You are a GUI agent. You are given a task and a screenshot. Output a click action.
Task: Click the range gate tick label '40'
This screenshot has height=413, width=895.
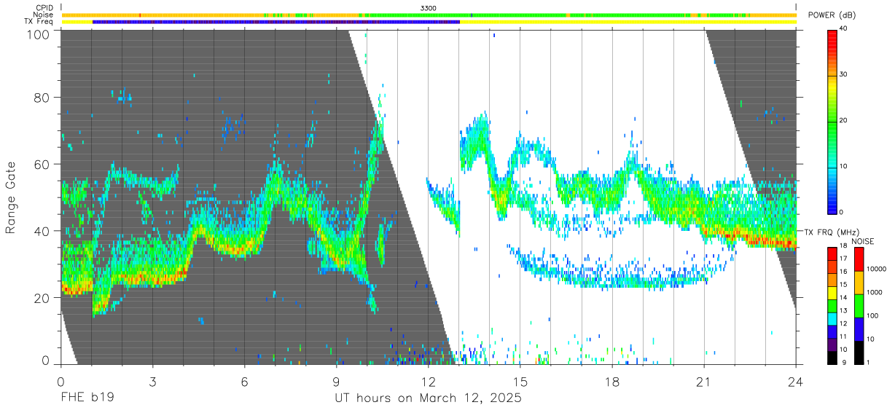coord(42,231)
